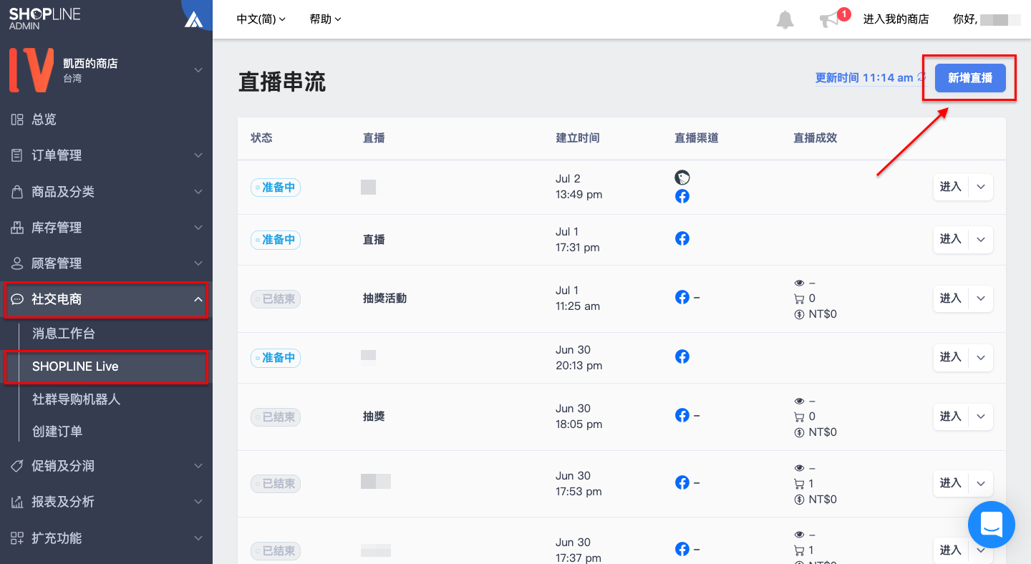This screenshot has width=1031, height=564.
Task: Click 进入 for the 直播 row
Action: [x=951, y=240]
